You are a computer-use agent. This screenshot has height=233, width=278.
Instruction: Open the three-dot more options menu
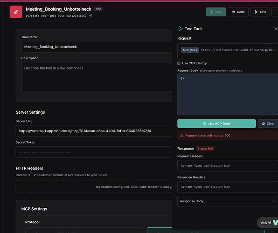pyautogui.click(x=276, y=12)
